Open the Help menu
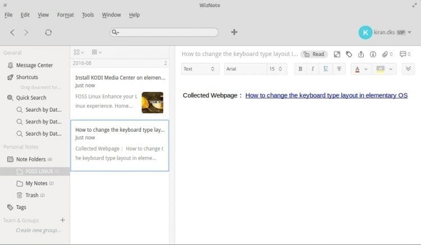Screen dimensions: 421x245 pyautogui.click(x=134, y=15)
